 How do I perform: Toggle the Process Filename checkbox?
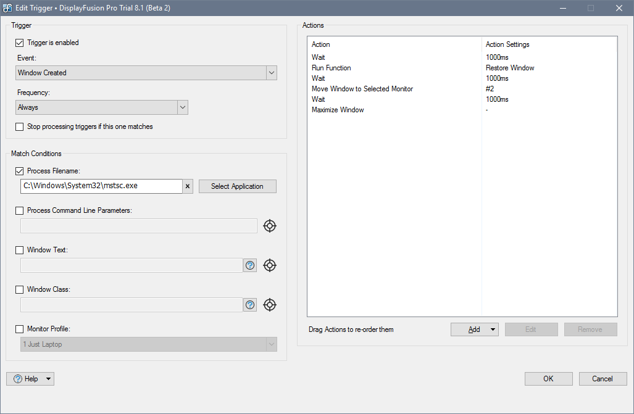tap(20, 171)
